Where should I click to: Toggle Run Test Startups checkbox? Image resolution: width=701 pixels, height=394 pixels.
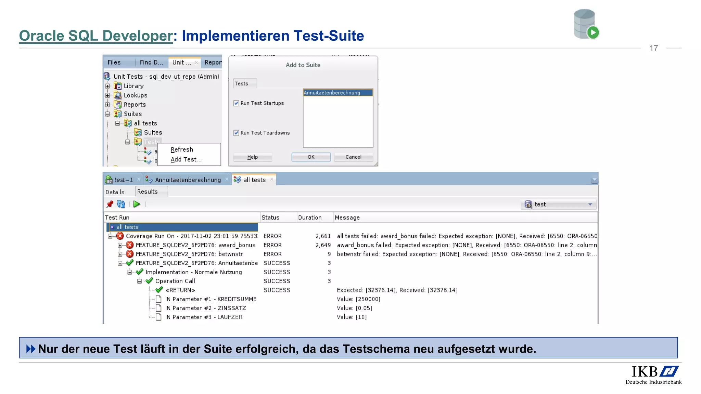click(236, 103)
